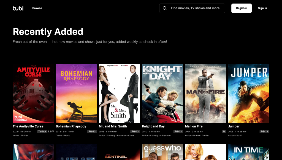Viewport: 282px width, 160px height.
Task: Open the Jumper poster
Action: pyautogui.click(x=248, y=93)
